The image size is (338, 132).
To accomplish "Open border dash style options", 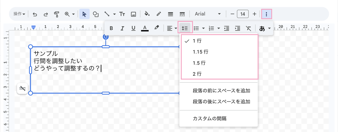I will [x=182, y=14].
